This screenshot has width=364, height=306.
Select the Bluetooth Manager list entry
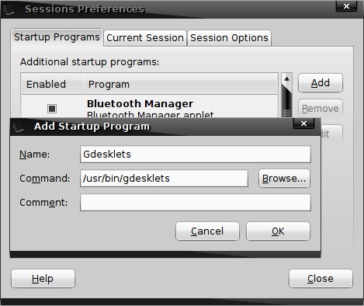(x=150, y=108)
